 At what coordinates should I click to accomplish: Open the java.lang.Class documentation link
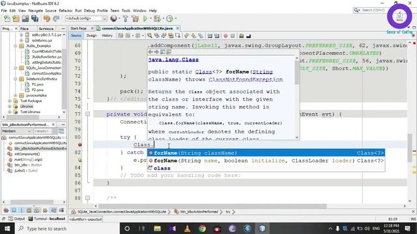173,60
